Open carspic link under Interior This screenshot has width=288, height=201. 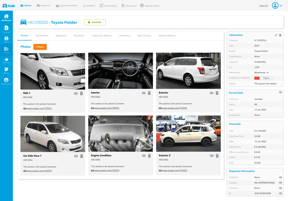(107, 108)
